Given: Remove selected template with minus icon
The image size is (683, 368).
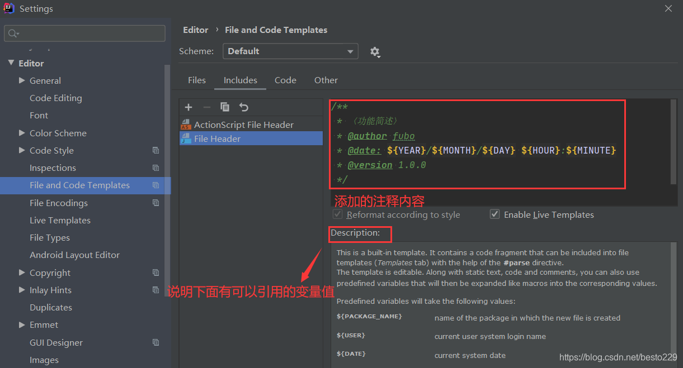Looking at the screenshot, I should [207, 107].
